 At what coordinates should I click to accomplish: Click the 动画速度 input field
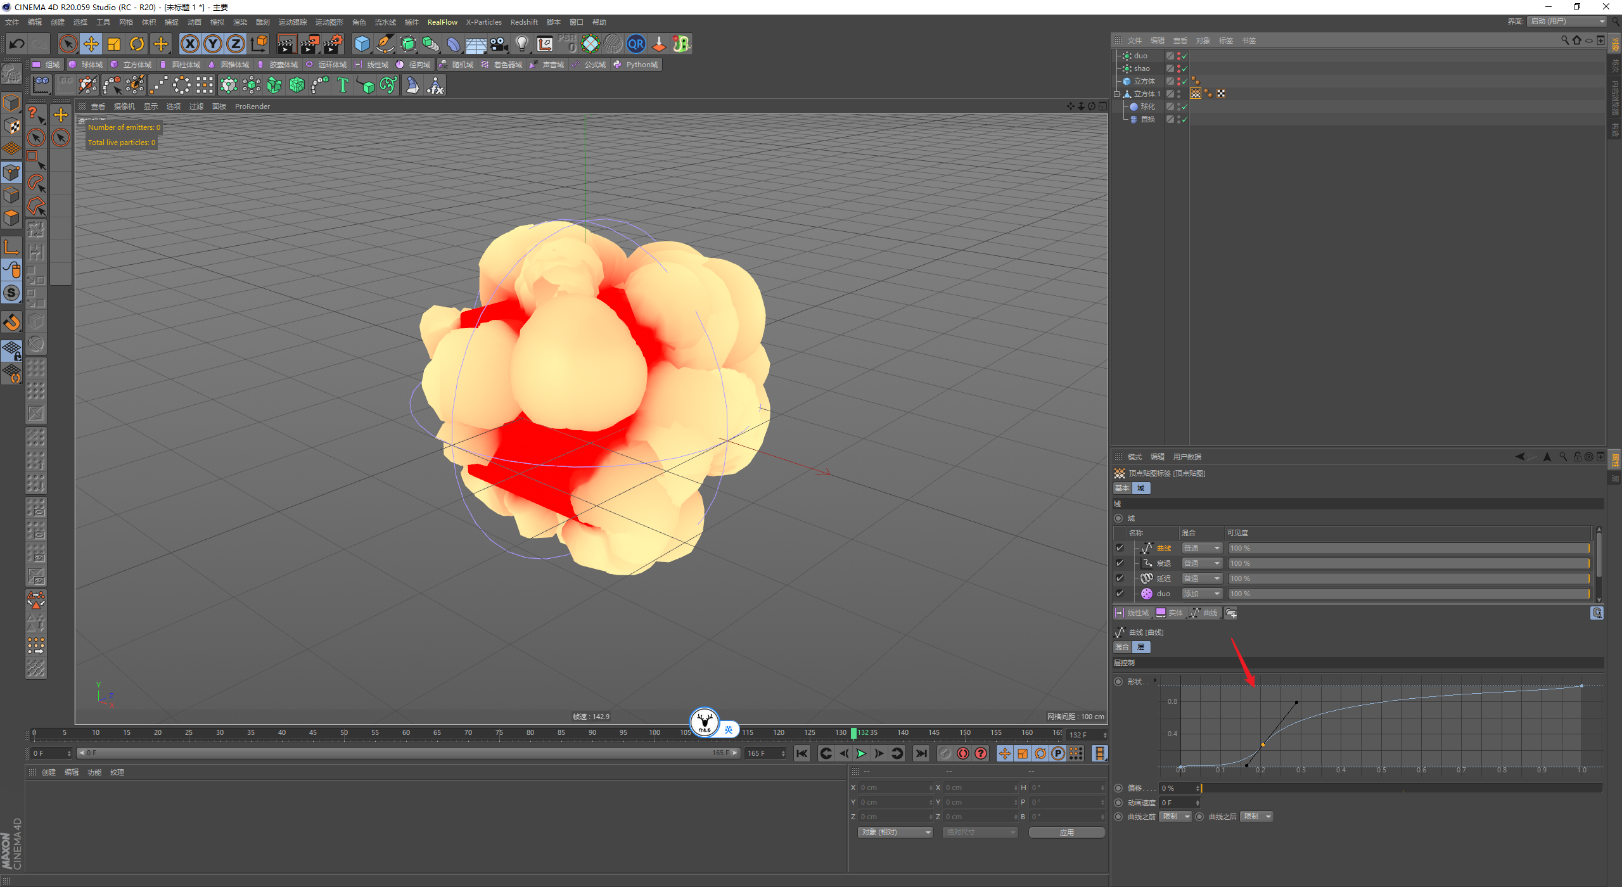[1180, 803]
